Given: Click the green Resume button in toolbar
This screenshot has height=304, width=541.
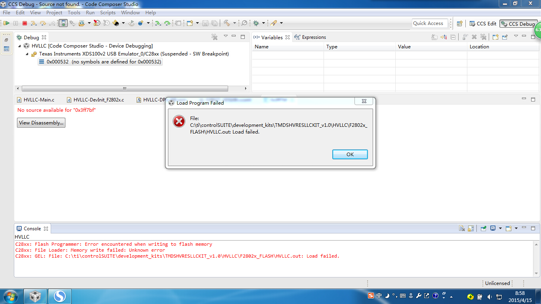Looking at the screenshot, I should click(6, 23).
